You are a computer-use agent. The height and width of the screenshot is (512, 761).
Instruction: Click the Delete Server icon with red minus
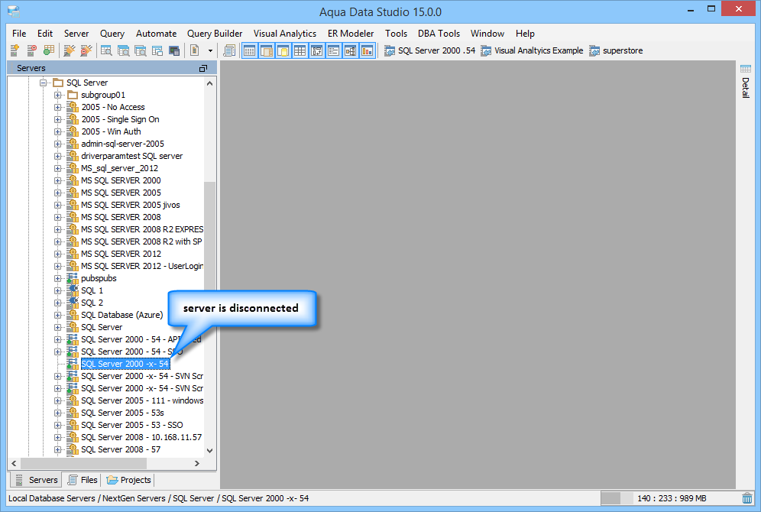click(x=32, y=50)
